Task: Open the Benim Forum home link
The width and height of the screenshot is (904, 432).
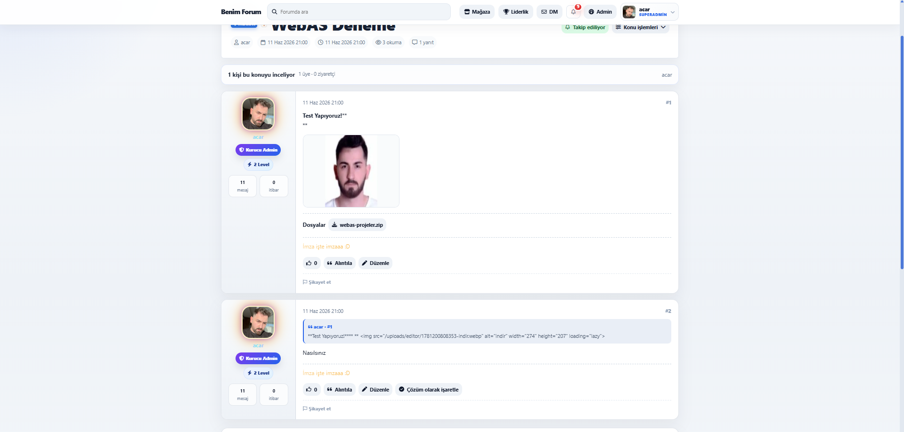Action: [241, 12]
